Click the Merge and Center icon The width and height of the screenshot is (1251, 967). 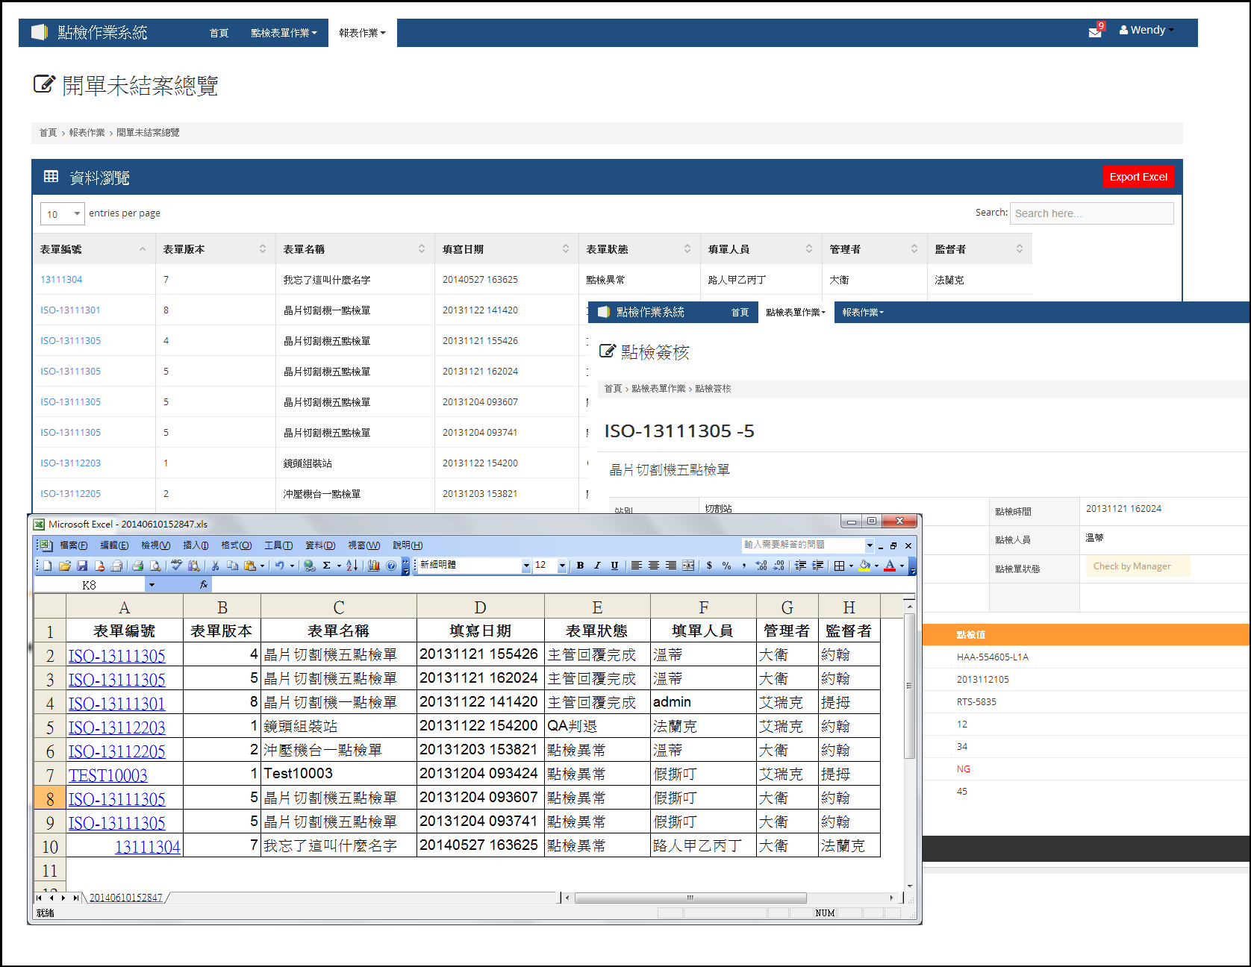[x=688, y=566]
